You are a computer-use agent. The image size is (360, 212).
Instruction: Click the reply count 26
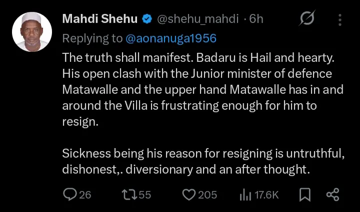[85, 195]
